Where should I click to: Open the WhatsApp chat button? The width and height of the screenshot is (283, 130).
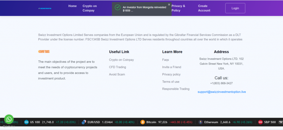click(x=9, y=119)
